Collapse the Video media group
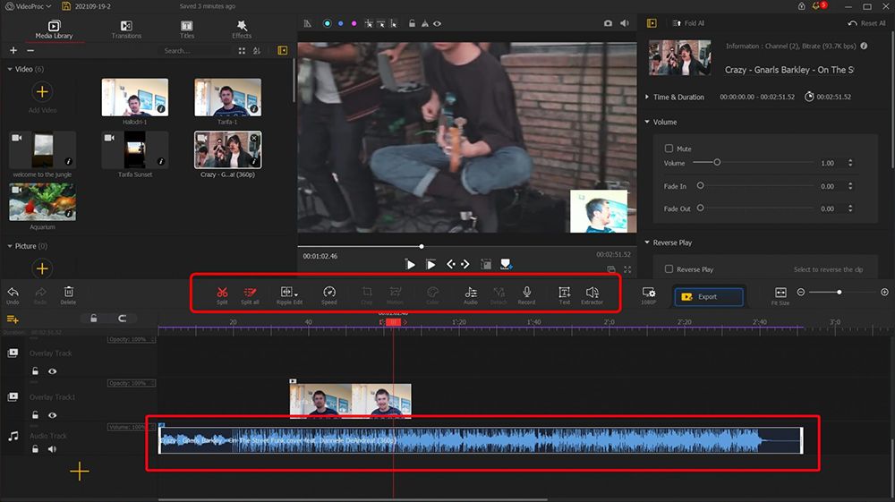 [10, 69]
